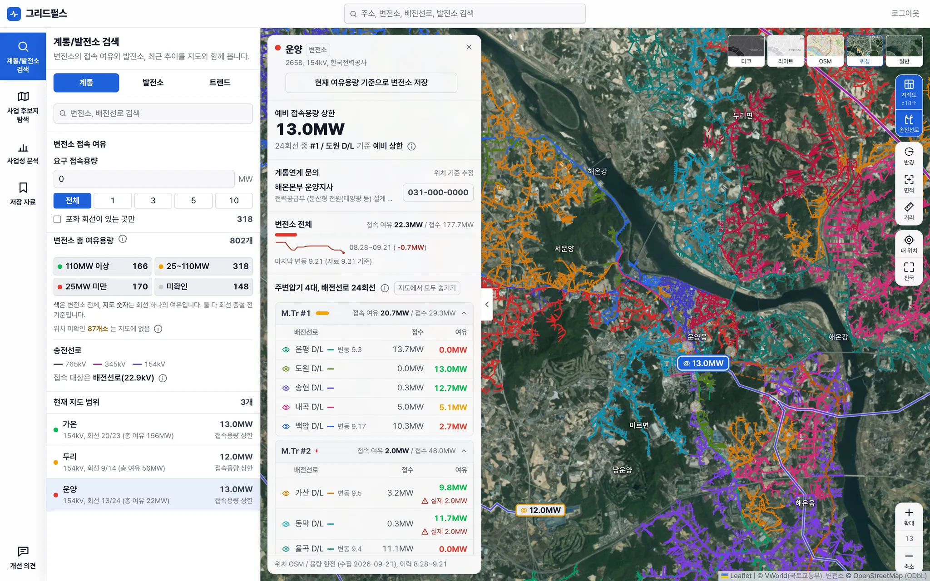The image size is (930, 581).
Task: Toggle visibility of 송현 D/L line
Action: [x=286, y=388]
